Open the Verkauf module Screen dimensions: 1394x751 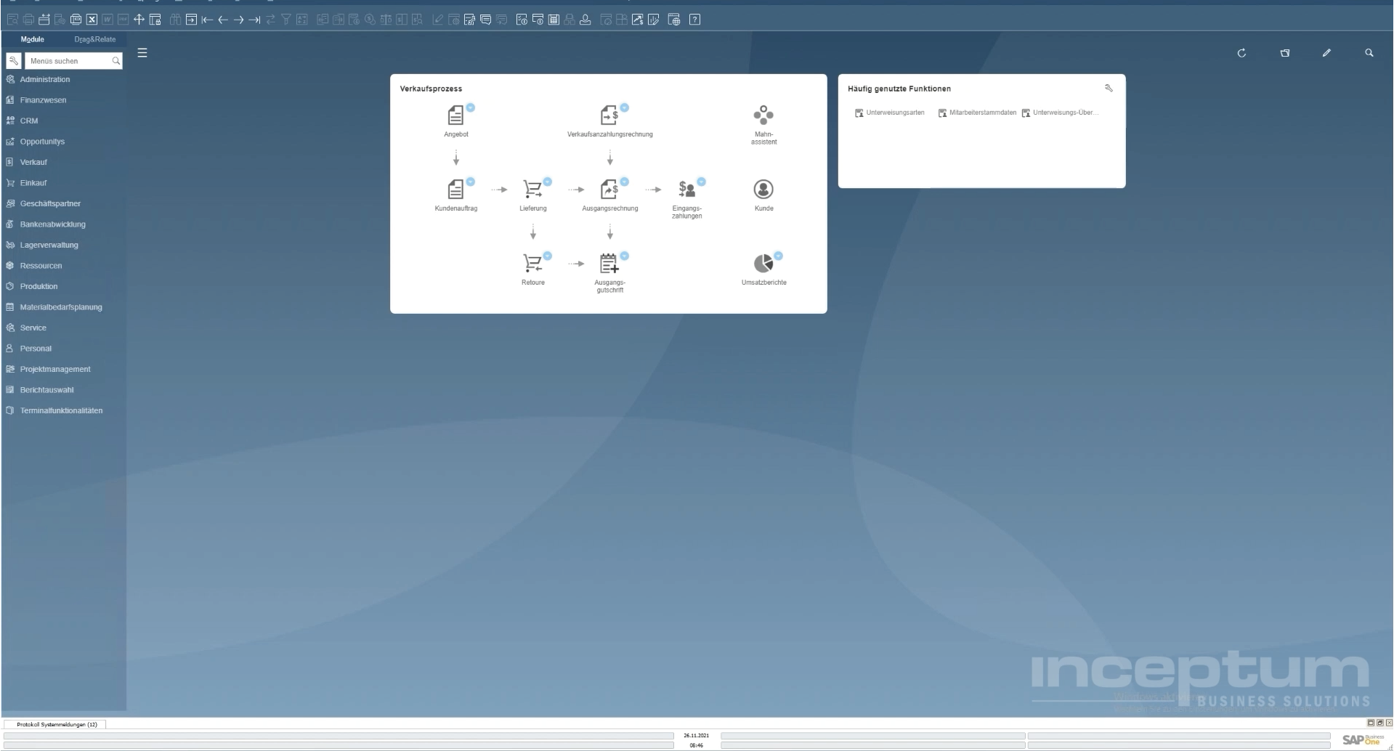click(33, 162)
